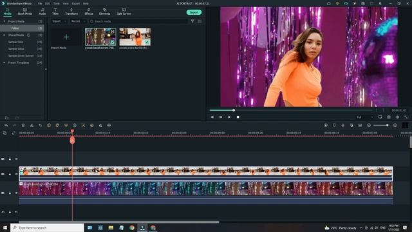The height and width of the screenshot is (232, 412).
Task: Click the preview display settings monitor icon
Action: point(380,117)
